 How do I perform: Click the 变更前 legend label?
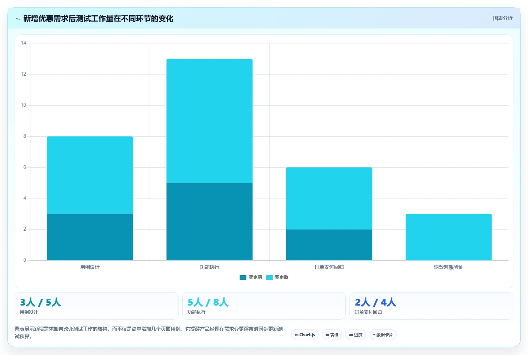255,277
